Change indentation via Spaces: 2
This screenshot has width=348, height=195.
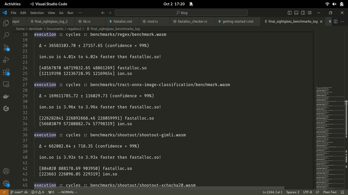(x=293, y=192)
